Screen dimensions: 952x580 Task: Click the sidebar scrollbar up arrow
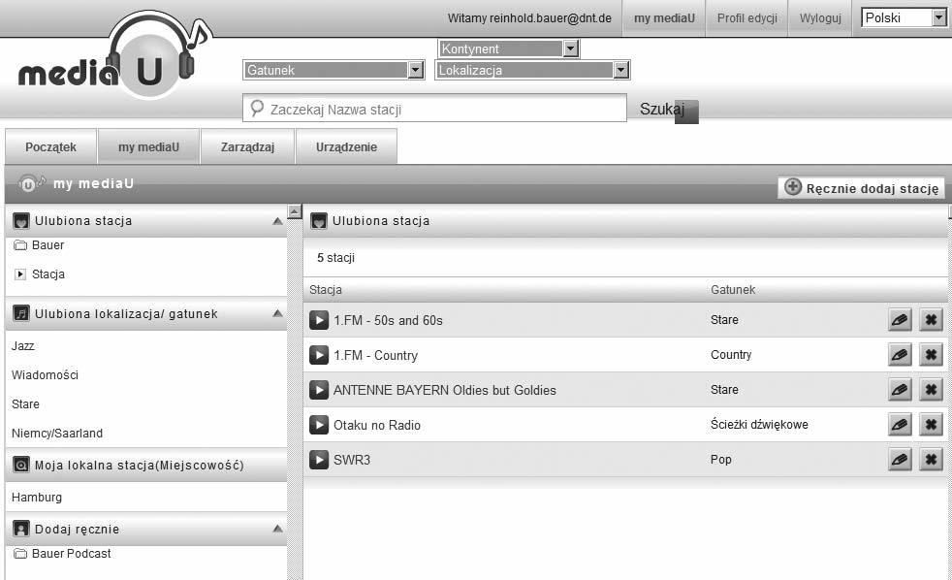pyautogui.click(x=295, y=211)
